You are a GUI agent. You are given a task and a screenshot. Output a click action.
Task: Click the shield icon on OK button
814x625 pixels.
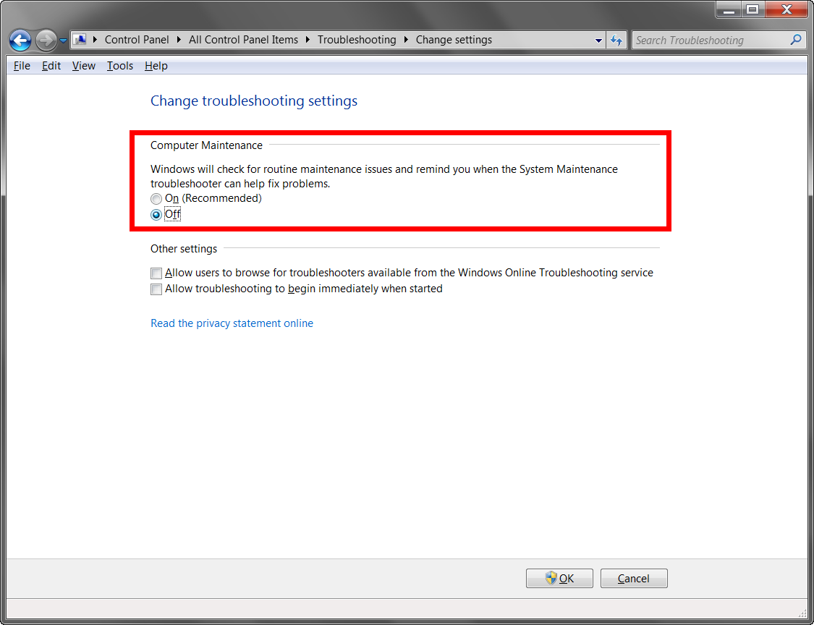pyautogui.click(x=551, y=578)
